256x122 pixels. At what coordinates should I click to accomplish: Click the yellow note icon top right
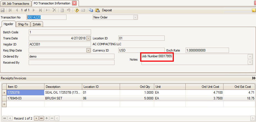[254, 10]
